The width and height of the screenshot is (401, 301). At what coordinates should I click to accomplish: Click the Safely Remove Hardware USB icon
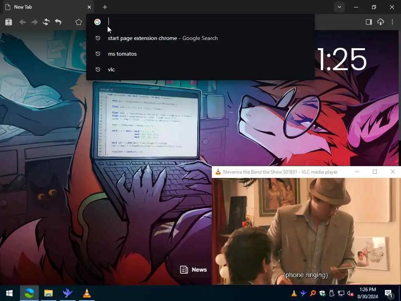[332, 293]
